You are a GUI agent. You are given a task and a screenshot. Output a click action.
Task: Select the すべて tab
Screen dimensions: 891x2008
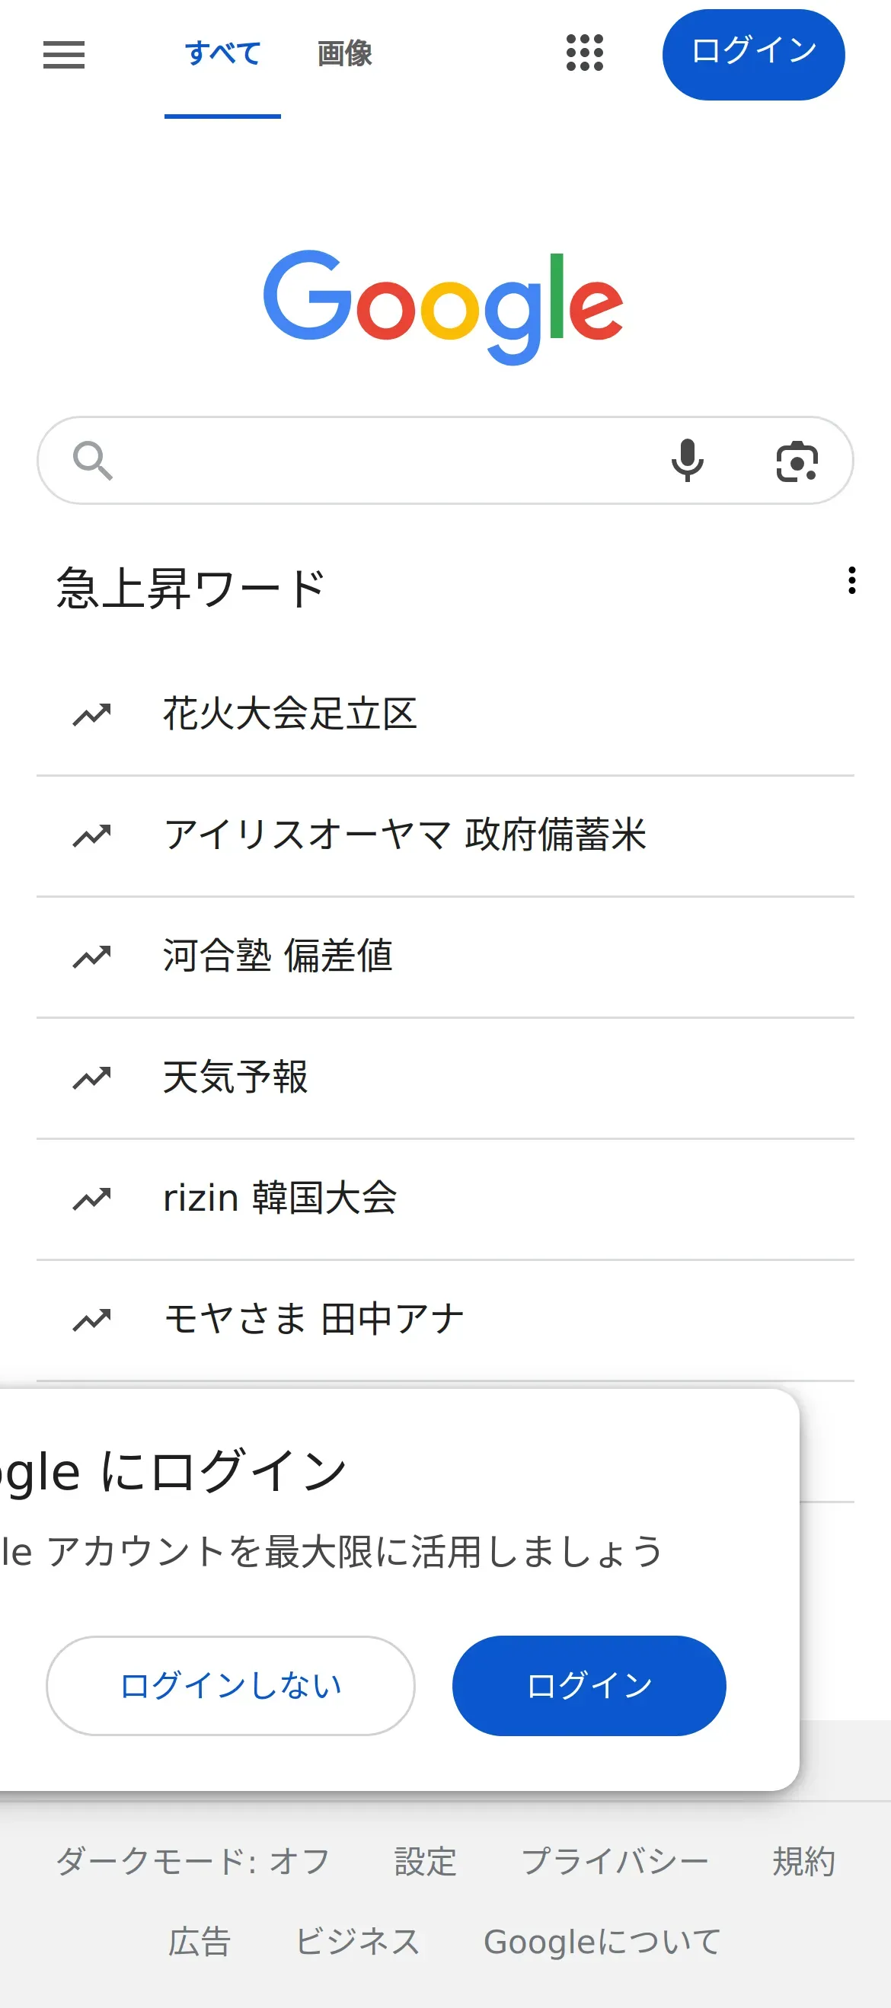[x=223, y=55]
